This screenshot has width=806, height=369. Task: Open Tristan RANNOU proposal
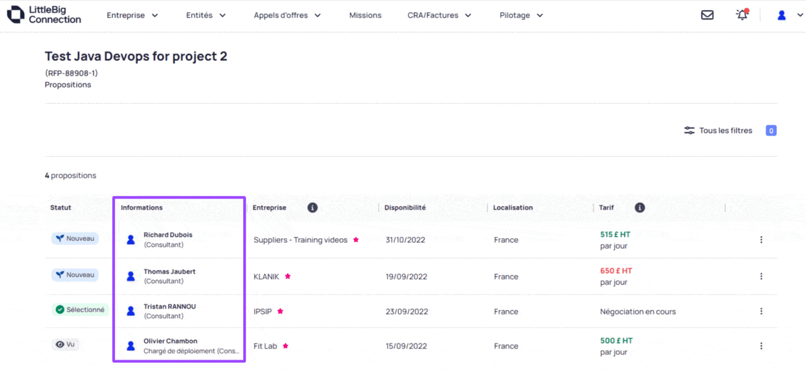point(170,307)
